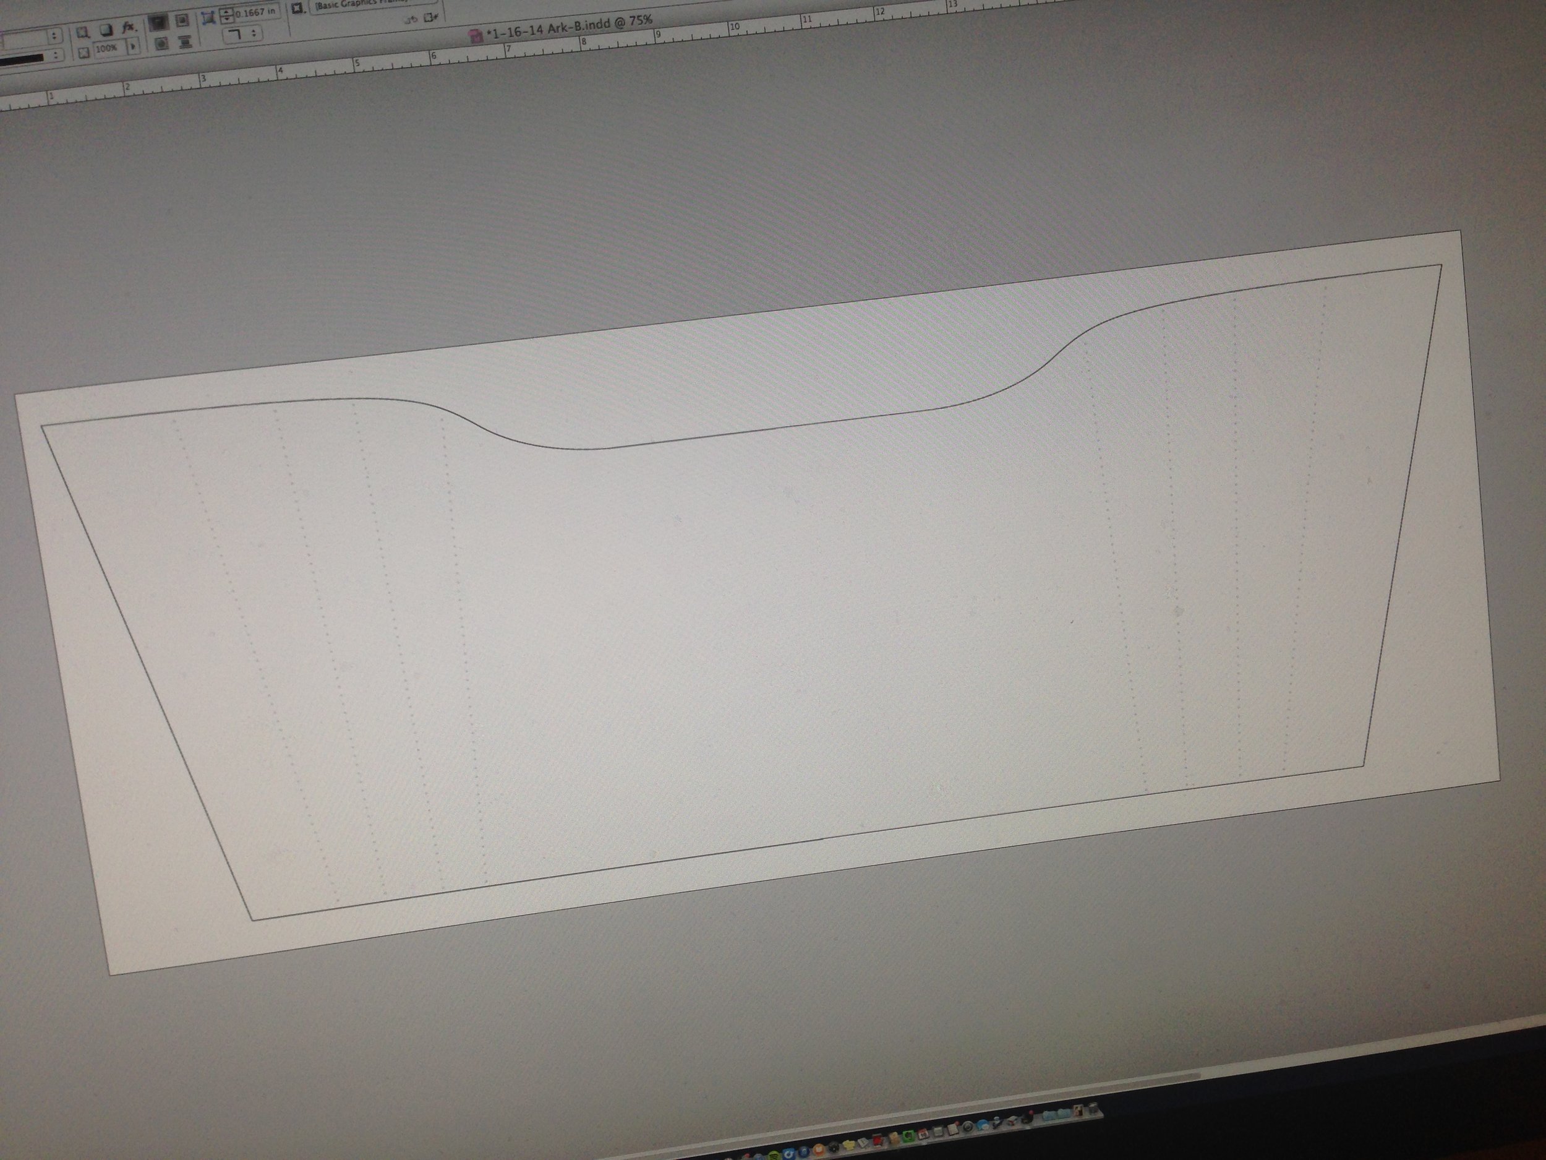Click the opacity 100% field
Image resolution: width=1546 pixels, height=1160 pixels.
click(108, 48)
